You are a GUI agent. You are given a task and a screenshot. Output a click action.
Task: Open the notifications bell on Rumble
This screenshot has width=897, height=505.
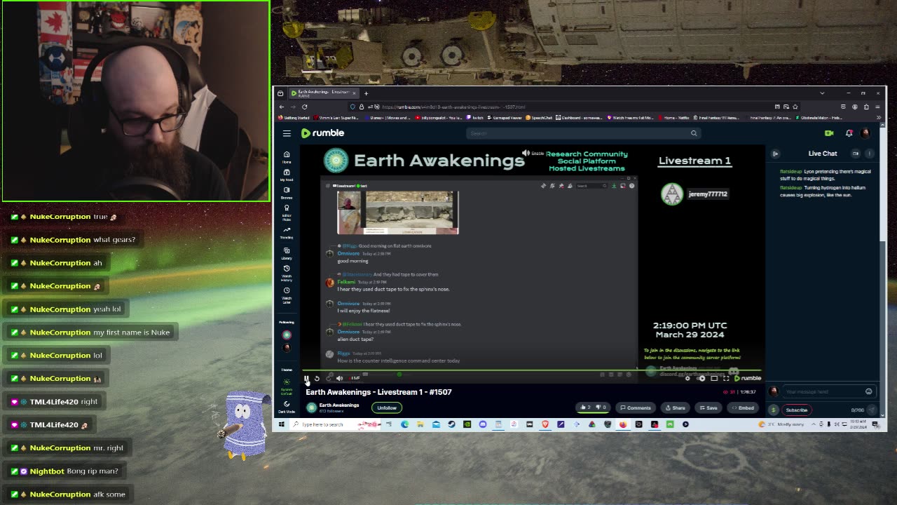click(x=849, y=133)
